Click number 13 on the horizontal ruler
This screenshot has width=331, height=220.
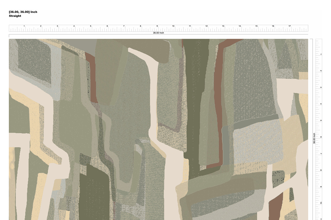tap(223, 26)
